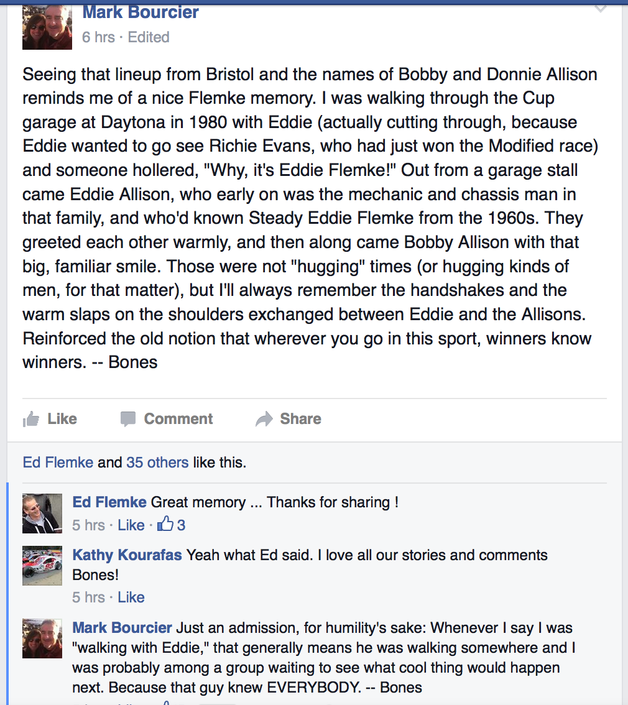Open the 35 others likes list
628x705 pixels.
pos(157,462)
